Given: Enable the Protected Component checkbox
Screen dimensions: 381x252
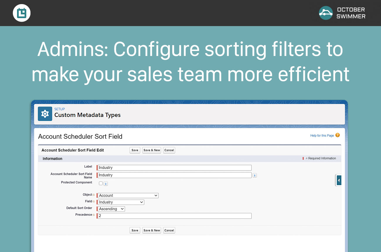Looking at the screenshot, I should [101, 183].
